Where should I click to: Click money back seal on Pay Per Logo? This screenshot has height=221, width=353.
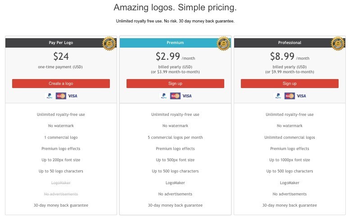109,43
